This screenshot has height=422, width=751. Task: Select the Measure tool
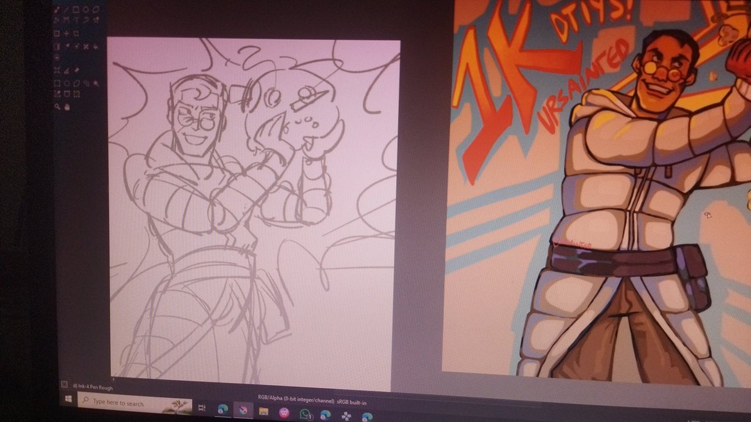pos(66,71)
